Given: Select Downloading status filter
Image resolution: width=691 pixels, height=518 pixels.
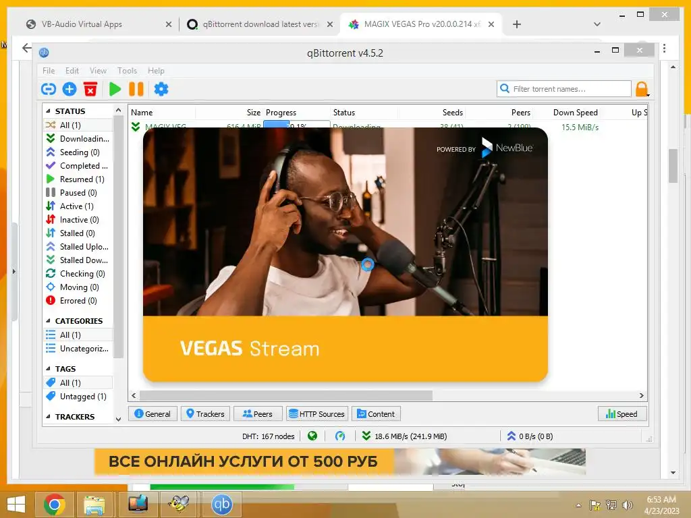Looking at the screenshot, I should click(78, 139).
